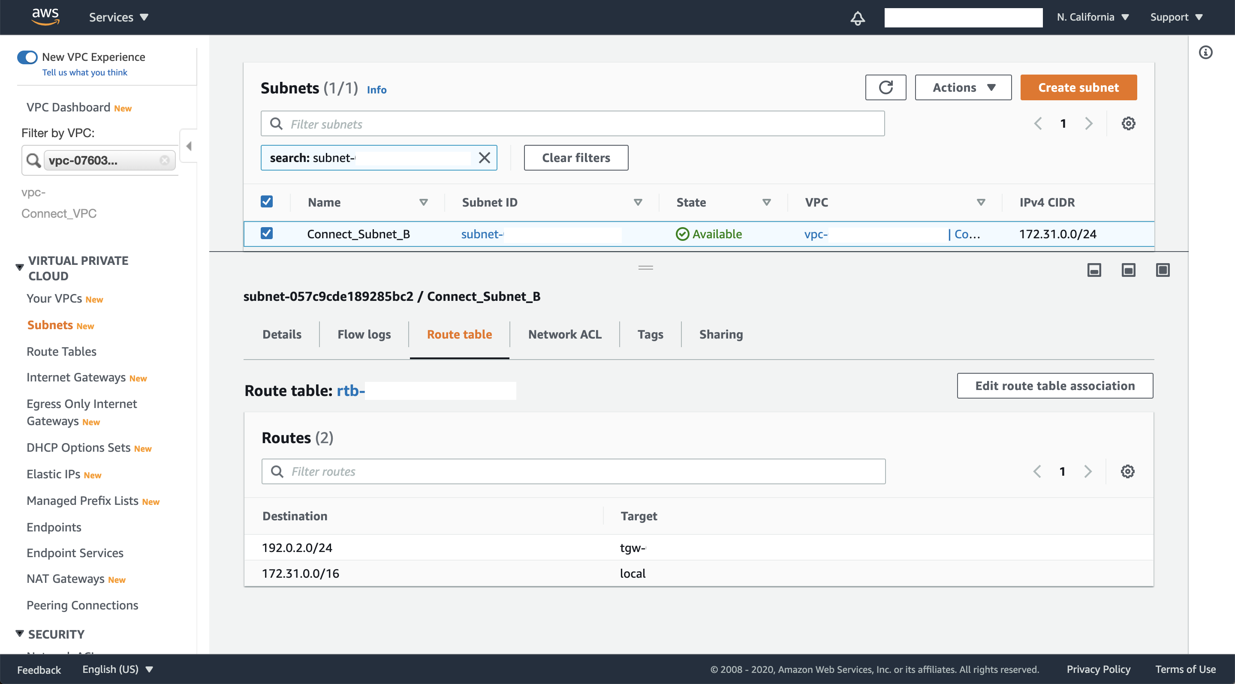
Task: Collapse the left navigation sidebar
Action: tap(189, 146)
